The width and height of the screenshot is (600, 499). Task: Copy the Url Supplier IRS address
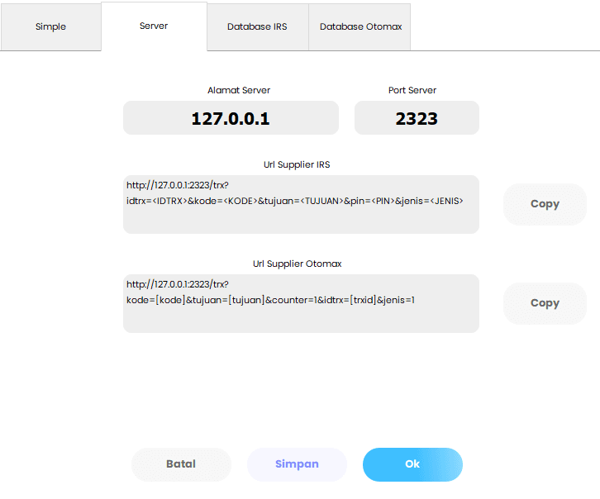coord(545,204)
